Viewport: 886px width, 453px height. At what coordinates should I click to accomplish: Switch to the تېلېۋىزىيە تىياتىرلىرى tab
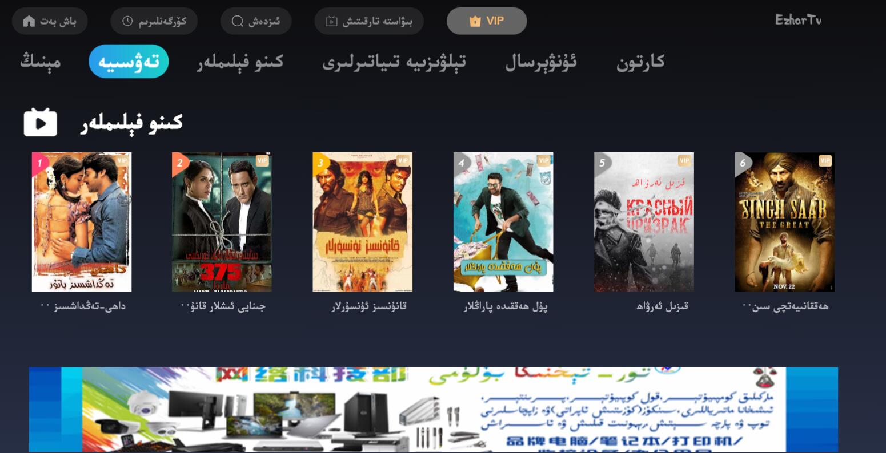pyautogui.click(x=394, y=62)
